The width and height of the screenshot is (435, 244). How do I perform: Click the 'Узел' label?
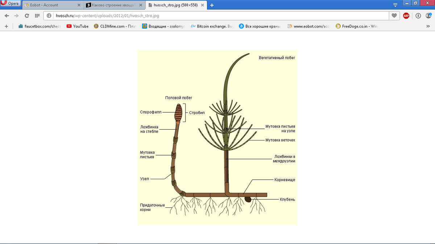144,179
